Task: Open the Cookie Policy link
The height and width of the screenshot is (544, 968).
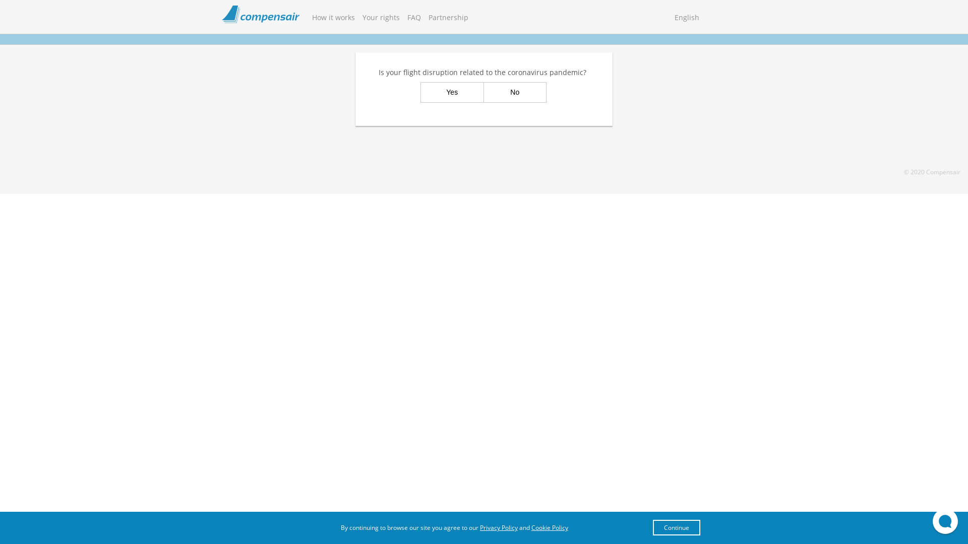Action: (x=550, y=528)
